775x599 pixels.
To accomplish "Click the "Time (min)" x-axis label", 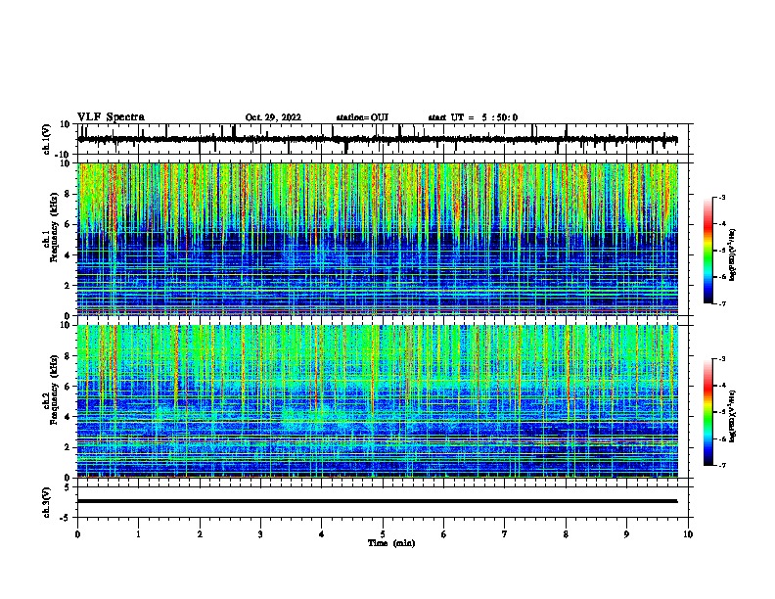I will pos(391,543).
